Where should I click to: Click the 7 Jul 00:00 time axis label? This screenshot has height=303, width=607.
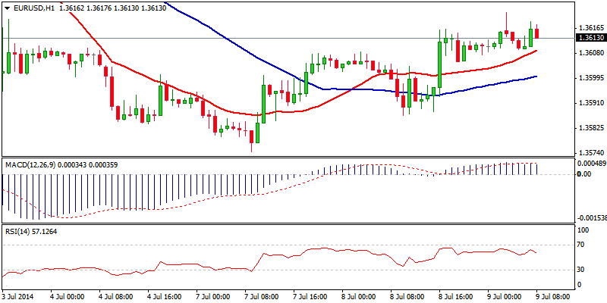(212, 297)
